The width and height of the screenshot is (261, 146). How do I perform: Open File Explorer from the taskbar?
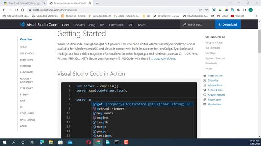click(x=51, y=142)
